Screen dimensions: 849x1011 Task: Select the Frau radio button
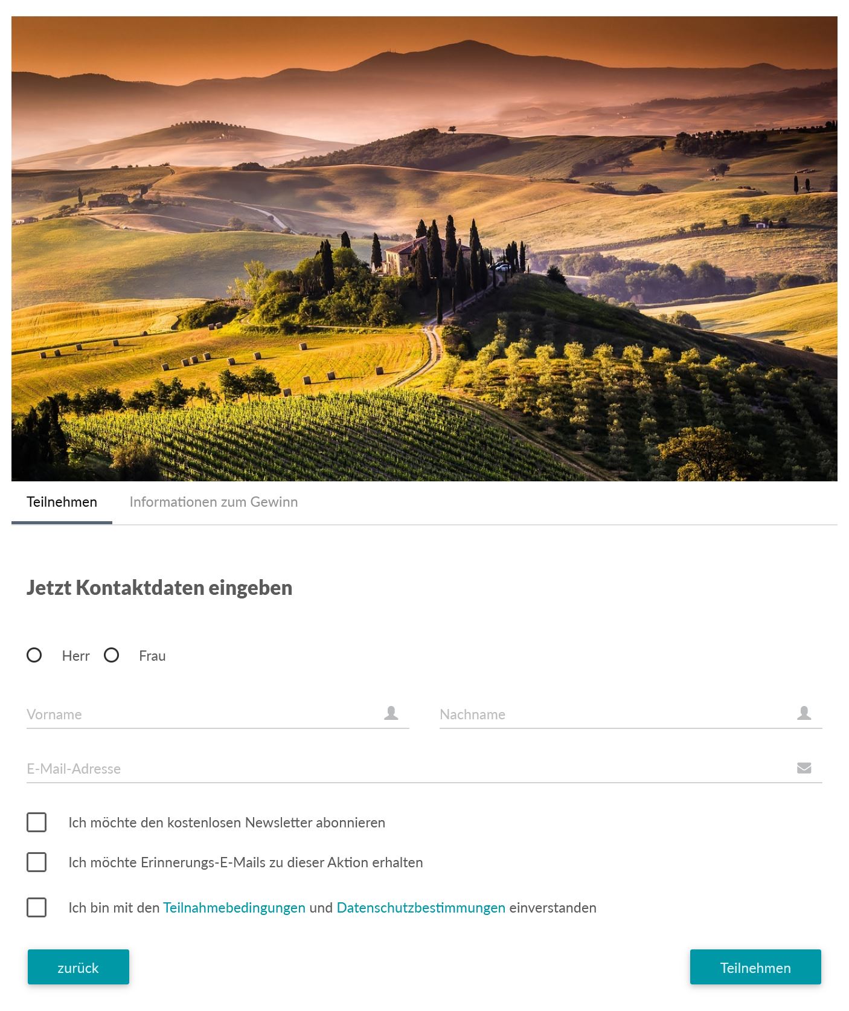coord(112,655)
